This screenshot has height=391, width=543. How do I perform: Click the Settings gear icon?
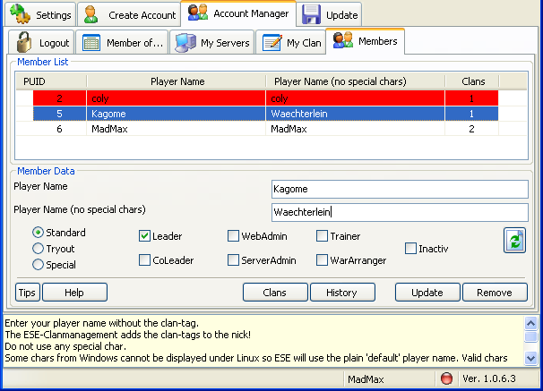coord(20,13)
